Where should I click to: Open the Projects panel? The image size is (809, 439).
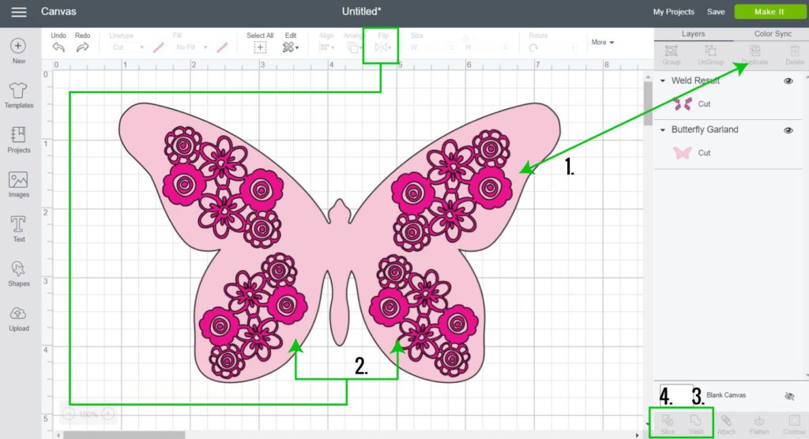[x=19, y=140]
